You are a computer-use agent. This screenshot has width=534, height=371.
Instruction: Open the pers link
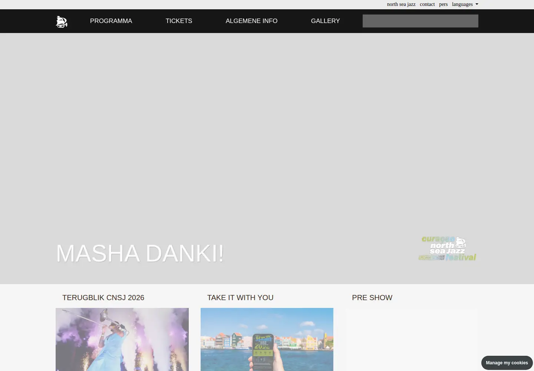tap(443, 4)
